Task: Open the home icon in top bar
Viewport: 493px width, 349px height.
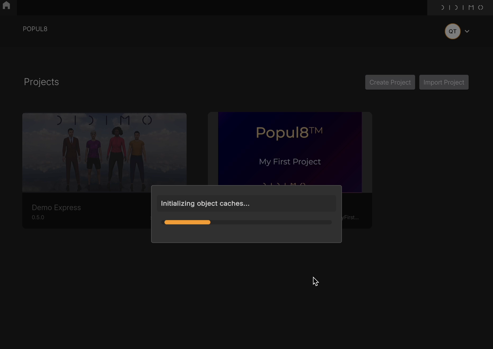Action: [x=6, y=5]
